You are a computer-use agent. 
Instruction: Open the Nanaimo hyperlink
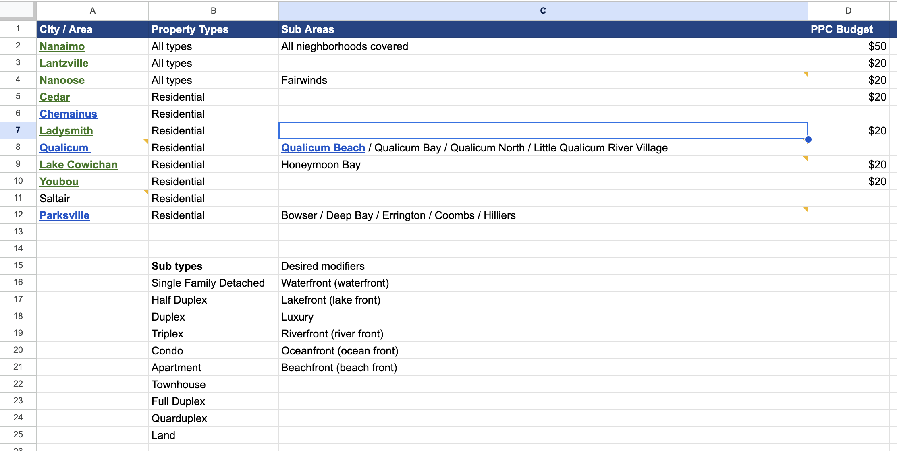[62, 46]
